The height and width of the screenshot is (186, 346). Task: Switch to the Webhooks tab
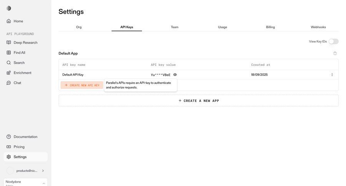318,27
